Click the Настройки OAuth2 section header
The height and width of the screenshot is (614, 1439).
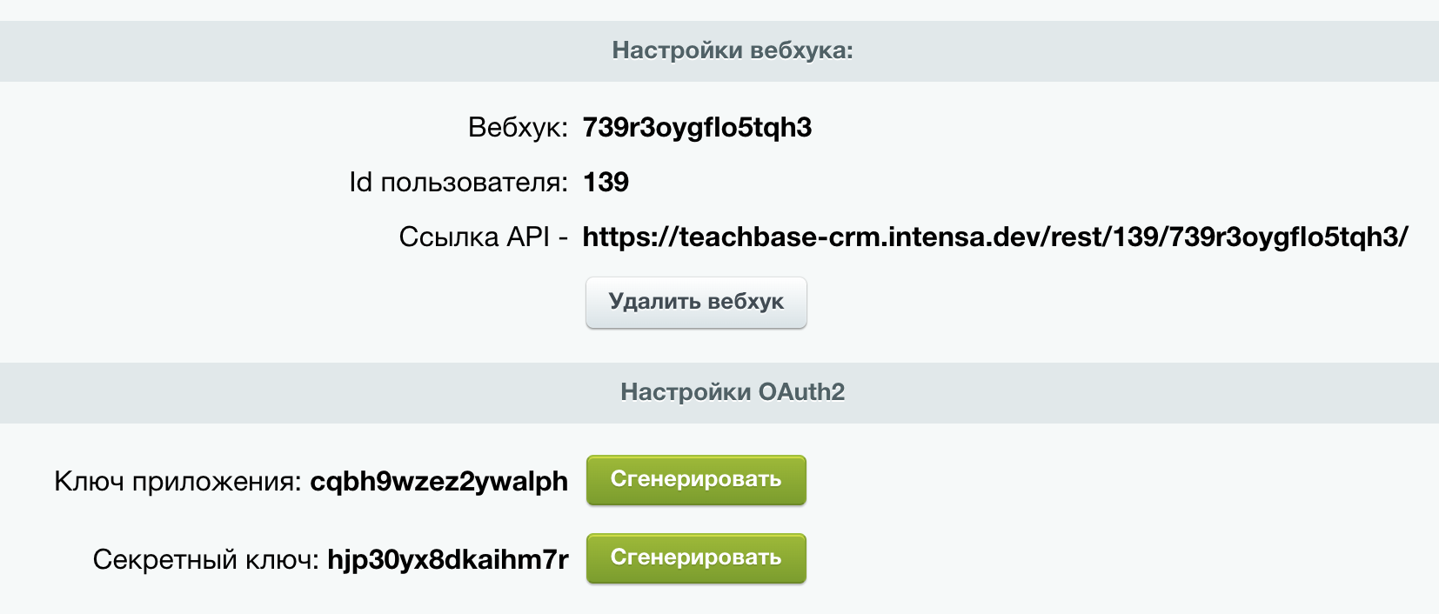click(719, 392)
